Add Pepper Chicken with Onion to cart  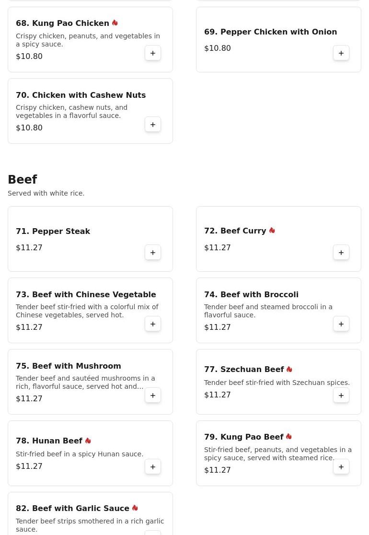(x=341, y=53)
